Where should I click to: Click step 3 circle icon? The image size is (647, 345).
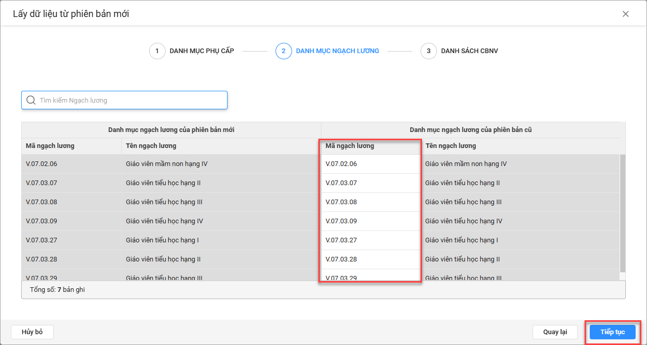[429, 51]
